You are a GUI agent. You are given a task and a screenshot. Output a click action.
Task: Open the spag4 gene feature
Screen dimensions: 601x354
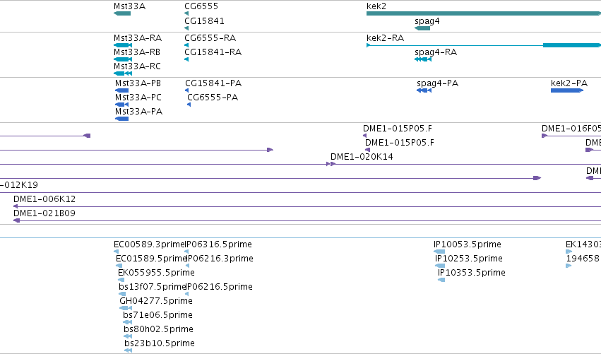click(422, 28)
